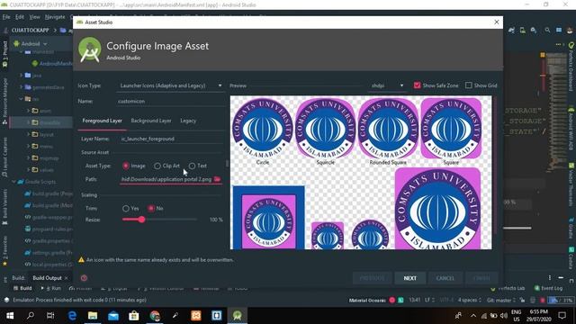Viewport: 576px width, 324px height.
Task: Open the Icon Type dropdown
Action: coord(171,85)
